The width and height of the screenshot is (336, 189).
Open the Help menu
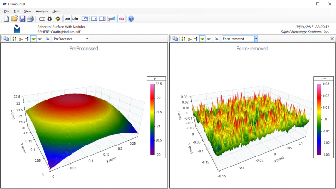pyautogui.click(x=56, y=11)
